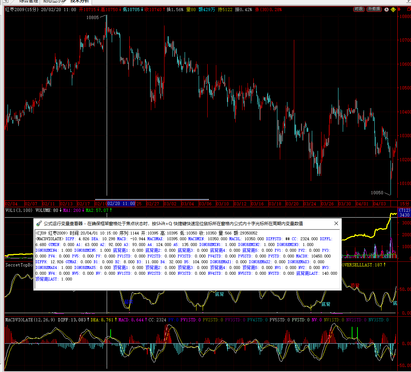Click the 换1.56% turnover readout
Image resolution: width=411 pixels, height=372 pixels.
pyautogui.click(x=175, y=9)
